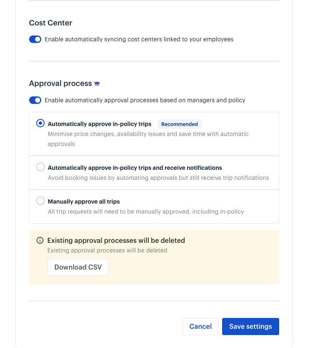This screenshot has width=330, height=348.
Task: Click the Minimise price changes description text
Action: pyautogui.click(x=148, y=139)
